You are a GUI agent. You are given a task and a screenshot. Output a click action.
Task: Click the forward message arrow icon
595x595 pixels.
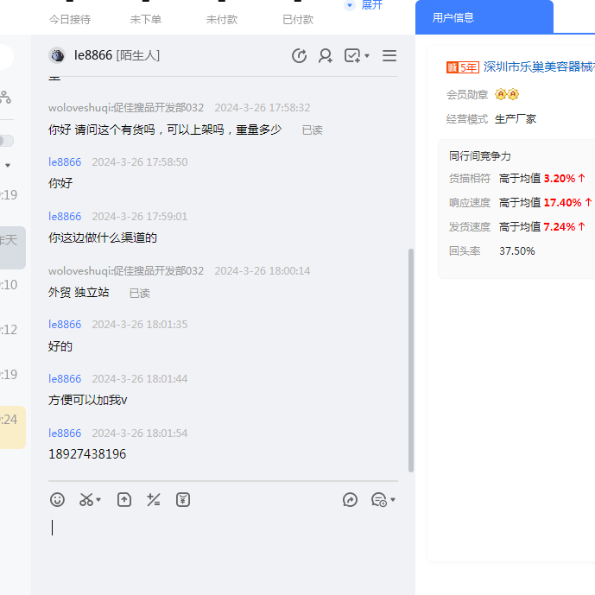[350, 500]
